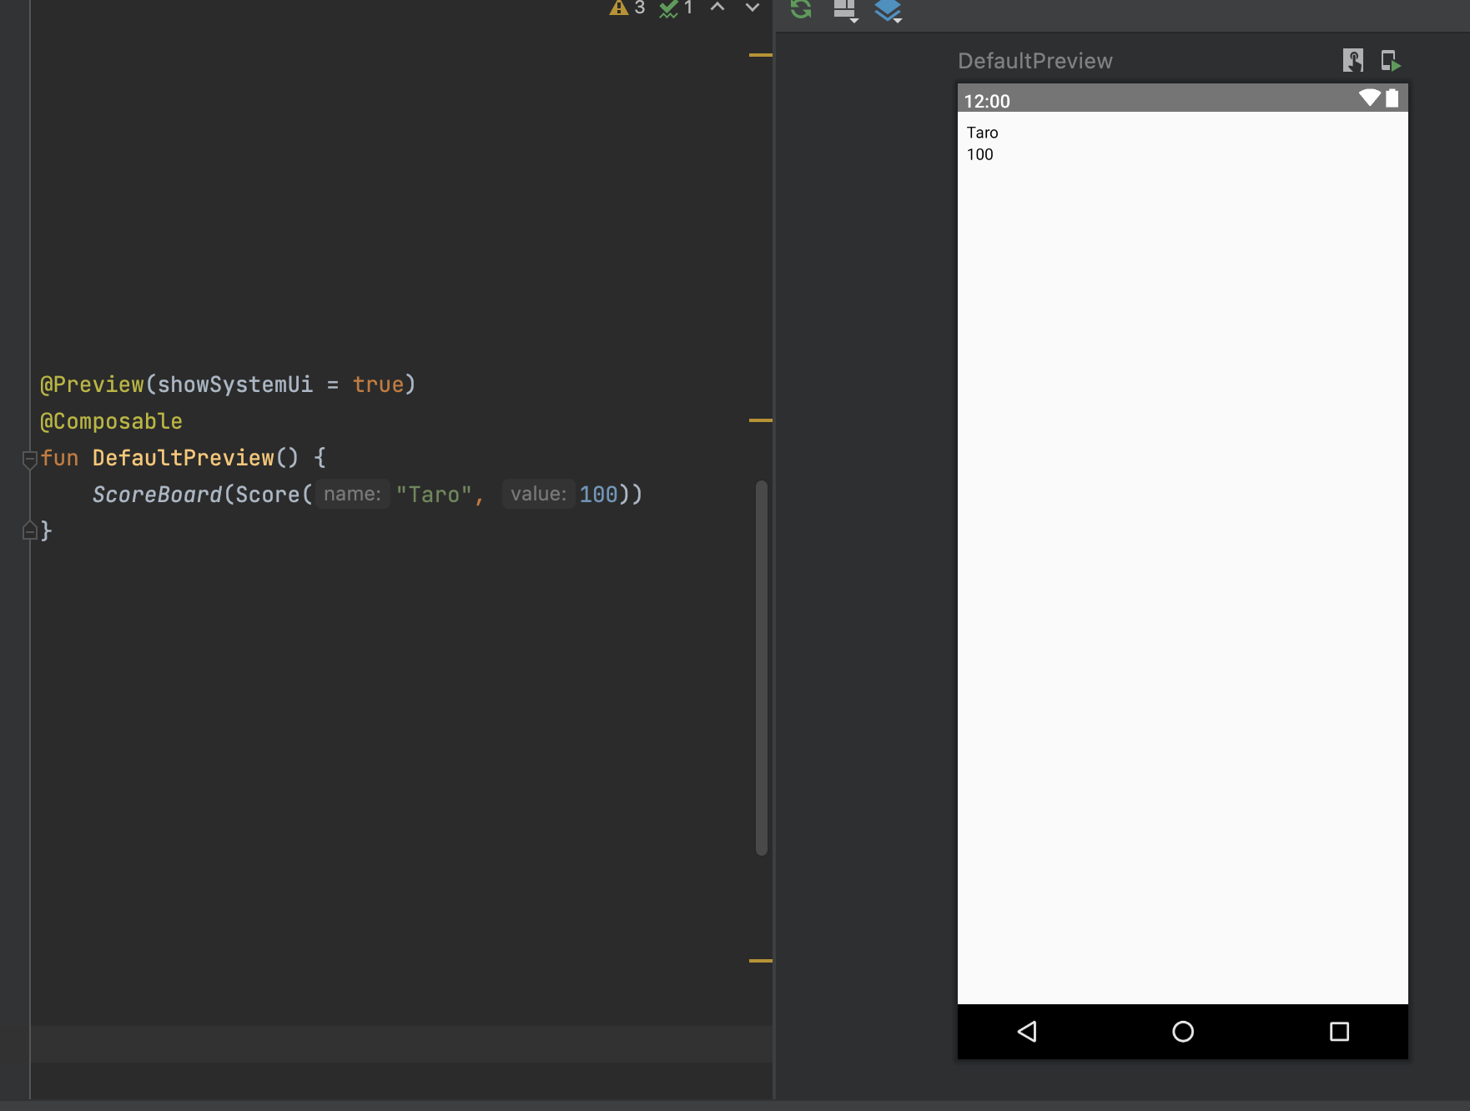Click the "Taro" string literal
The image size is (1470, 1111).
[x=434, y=495]
